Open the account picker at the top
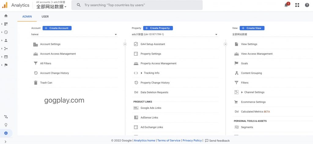313x144 pixels. click(x=51, y=7)
